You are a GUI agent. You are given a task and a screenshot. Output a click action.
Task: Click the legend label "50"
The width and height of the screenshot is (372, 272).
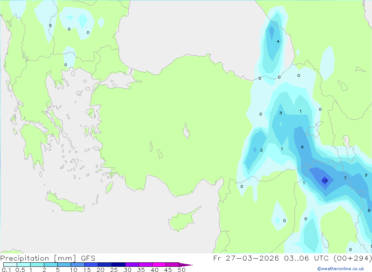pyautogui.click(x=182, y=270)
